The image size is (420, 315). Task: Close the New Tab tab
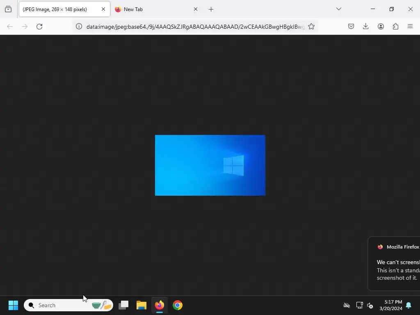pos(196,9)
